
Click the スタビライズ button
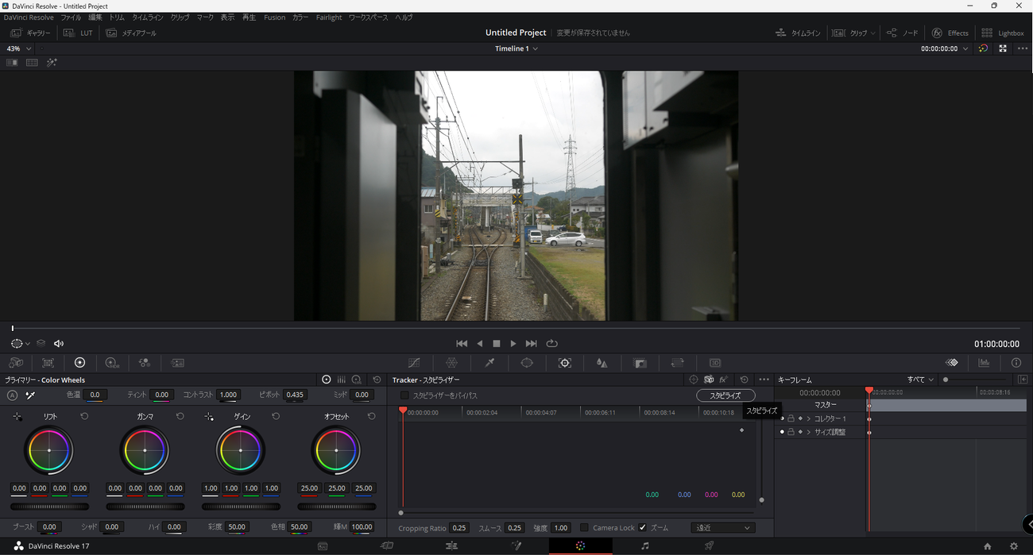pyautogui.click(x=725, y=395)
